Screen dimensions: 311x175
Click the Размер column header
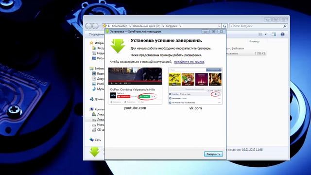254,41
